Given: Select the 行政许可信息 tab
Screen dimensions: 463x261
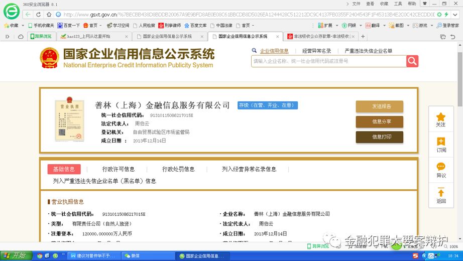Looking at the screenshot, I should pos(119,169).
